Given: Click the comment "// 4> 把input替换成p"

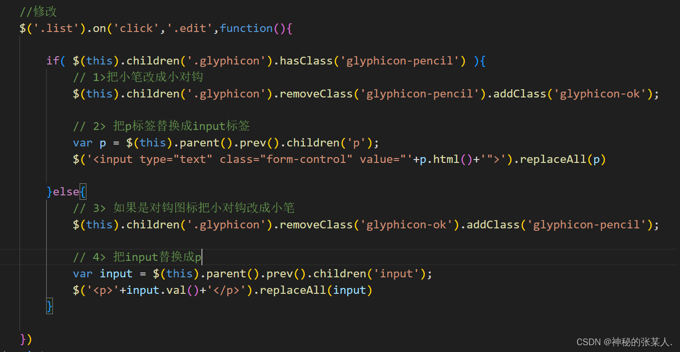Looking at the screenshot, I should coord(137,257).
